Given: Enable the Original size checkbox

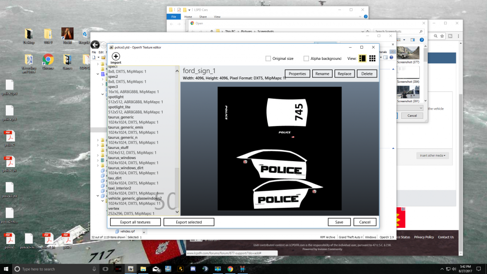Looking at the screenshot, I should click(268, 58).
